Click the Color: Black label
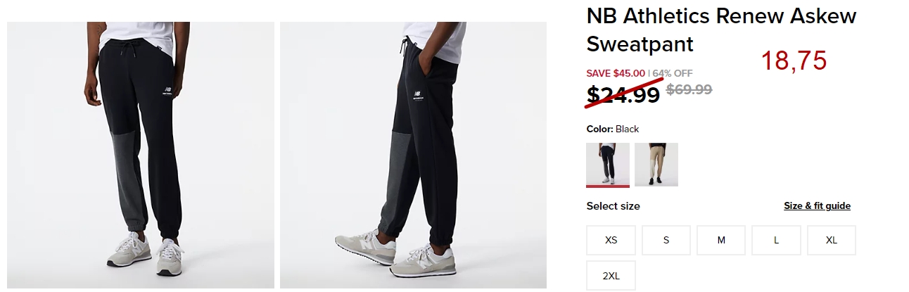This screenshot has width=909, height=292. (613, 129)
